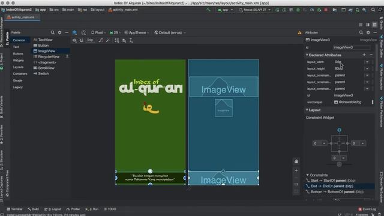Open the right margin dropdown in Constraint Widget
Viewport: 384px width, 216px height.
pos(362,143)
